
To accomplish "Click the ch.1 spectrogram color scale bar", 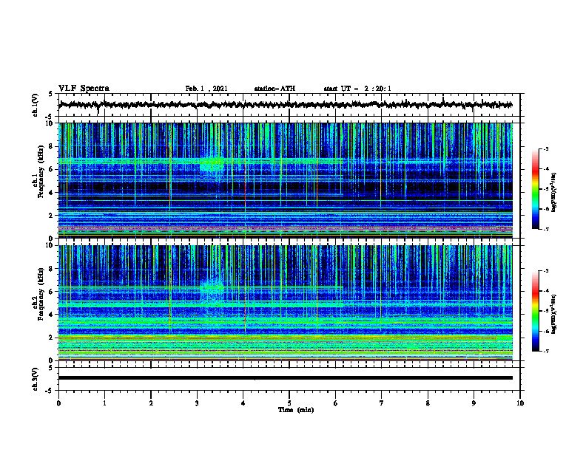I will [535, 189].
